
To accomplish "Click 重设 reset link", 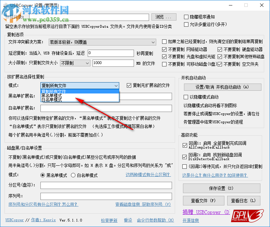I will (x=128, y=220).
